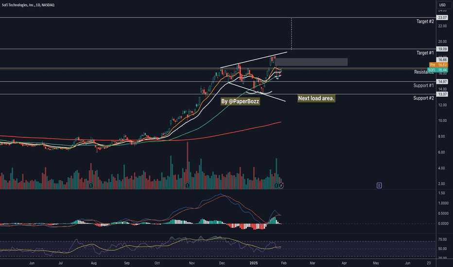Click the 8.00 price axis label
453x267 pixels.
(x=442, y=136)
